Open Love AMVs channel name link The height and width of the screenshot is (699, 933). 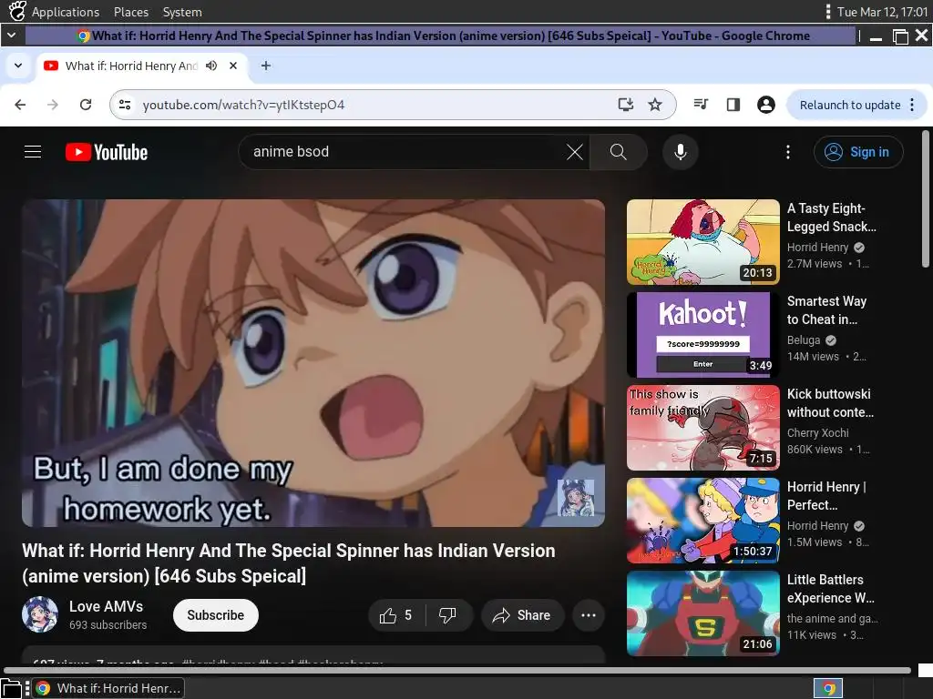106,606
